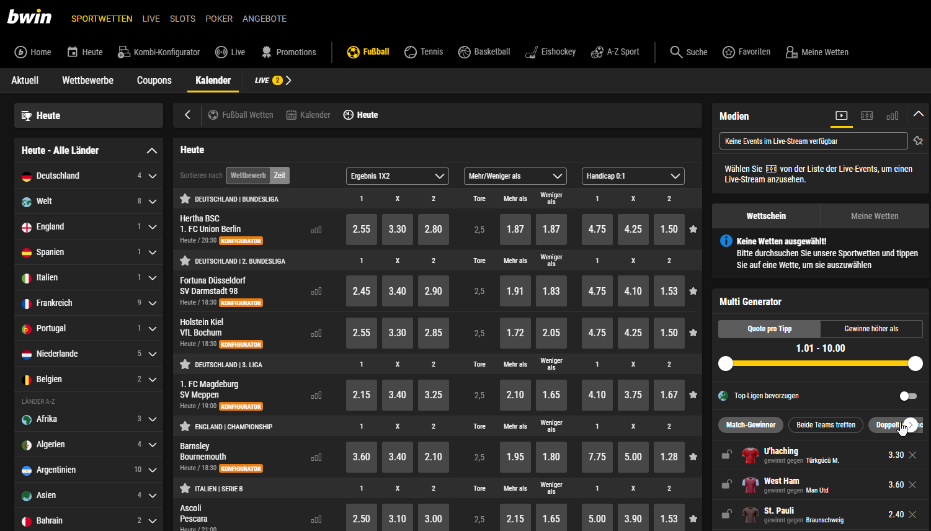The image size is (931, 531).
Task: Click the yellow odds range track
Action: (821, 364)
